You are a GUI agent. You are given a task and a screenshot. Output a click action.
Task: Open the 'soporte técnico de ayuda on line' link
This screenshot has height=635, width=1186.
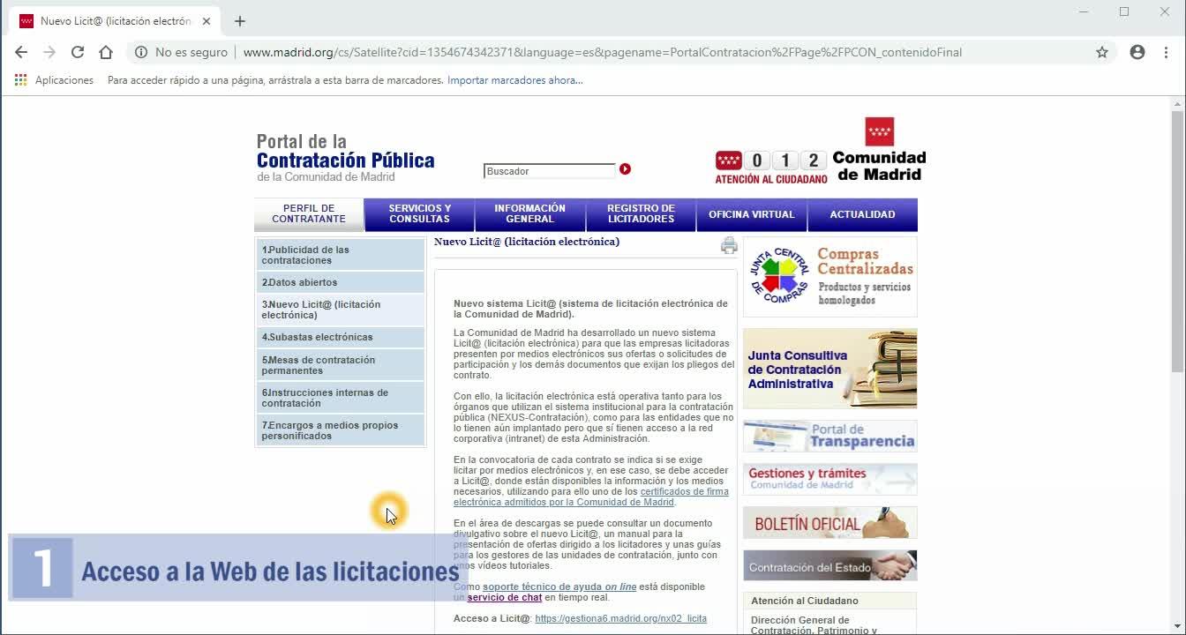[559, 586]
